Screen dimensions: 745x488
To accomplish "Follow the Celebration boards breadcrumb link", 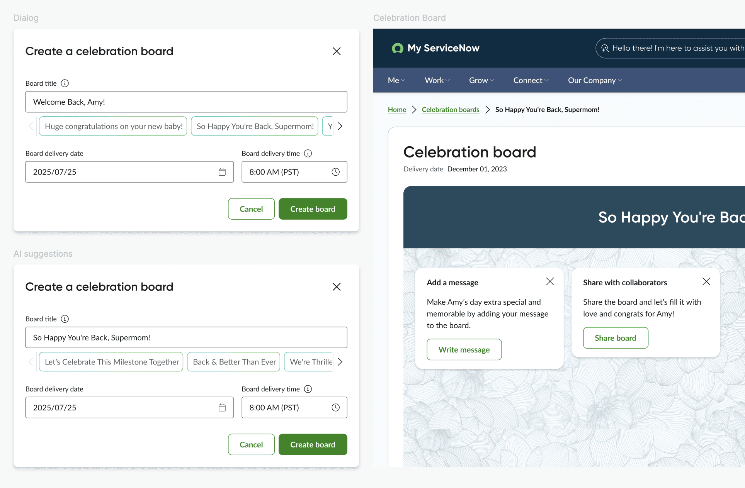I will 450,110.
